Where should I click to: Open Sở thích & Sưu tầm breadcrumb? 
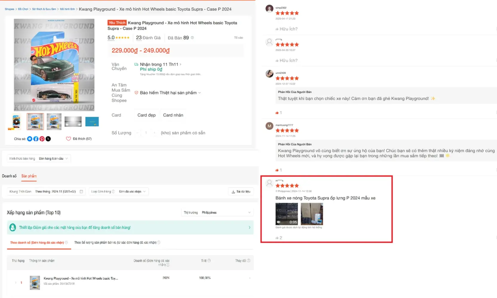pyautogui.click(x=44, y=9)
